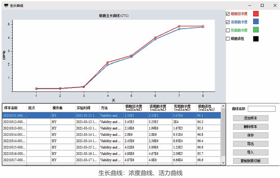Screen dimensions: 280x178
Task: Uncheck the 活细胞浓度 checkbox
Action: [x=228, y=22]
